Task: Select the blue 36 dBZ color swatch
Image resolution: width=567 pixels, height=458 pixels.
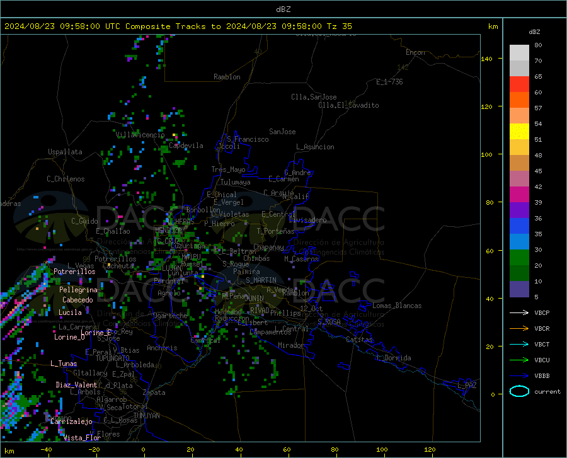Action: 519,226
